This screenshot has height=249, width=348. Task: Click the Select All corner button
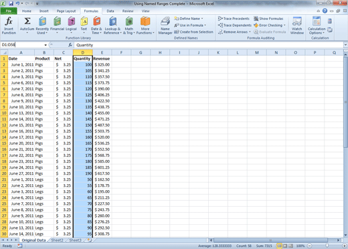click(4, 53)
